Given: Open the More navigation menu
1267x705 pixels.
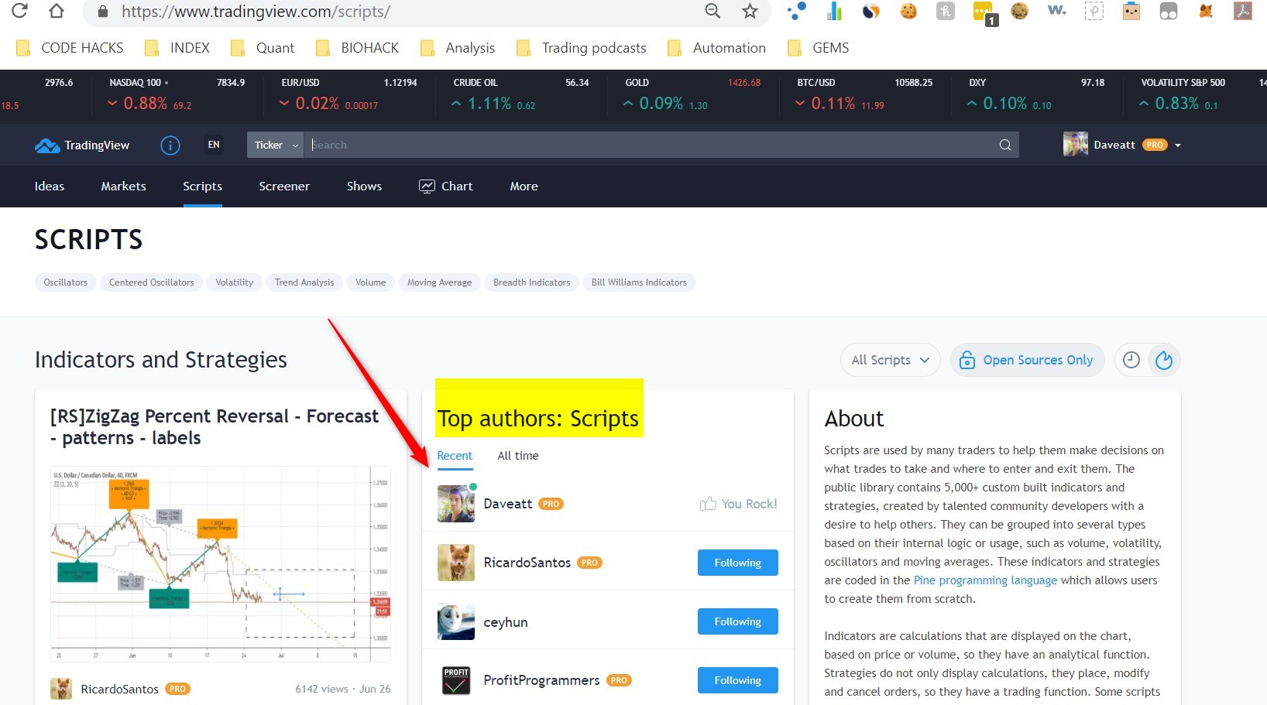Looking at the screenshot, I should 524,187.
